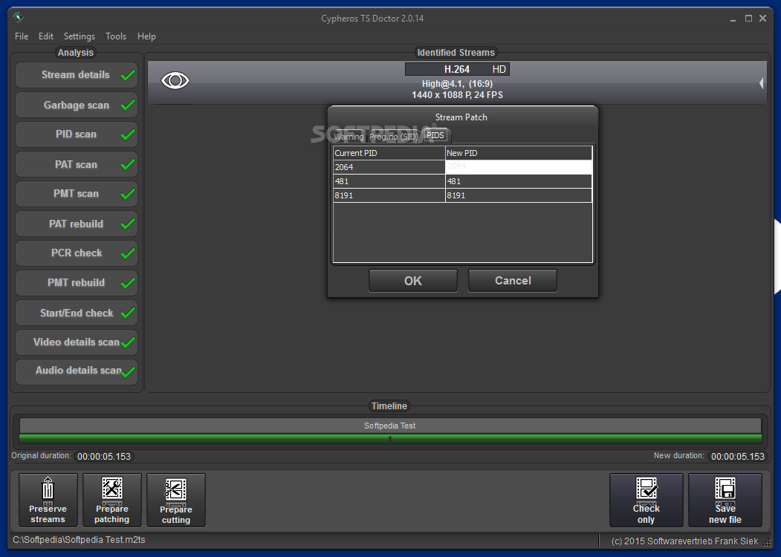The width and height of the screenshot is (781, 557).
Task: Click green checkmark next to Audio details scan
Action: pyautogui.click(x=128, y=372)
